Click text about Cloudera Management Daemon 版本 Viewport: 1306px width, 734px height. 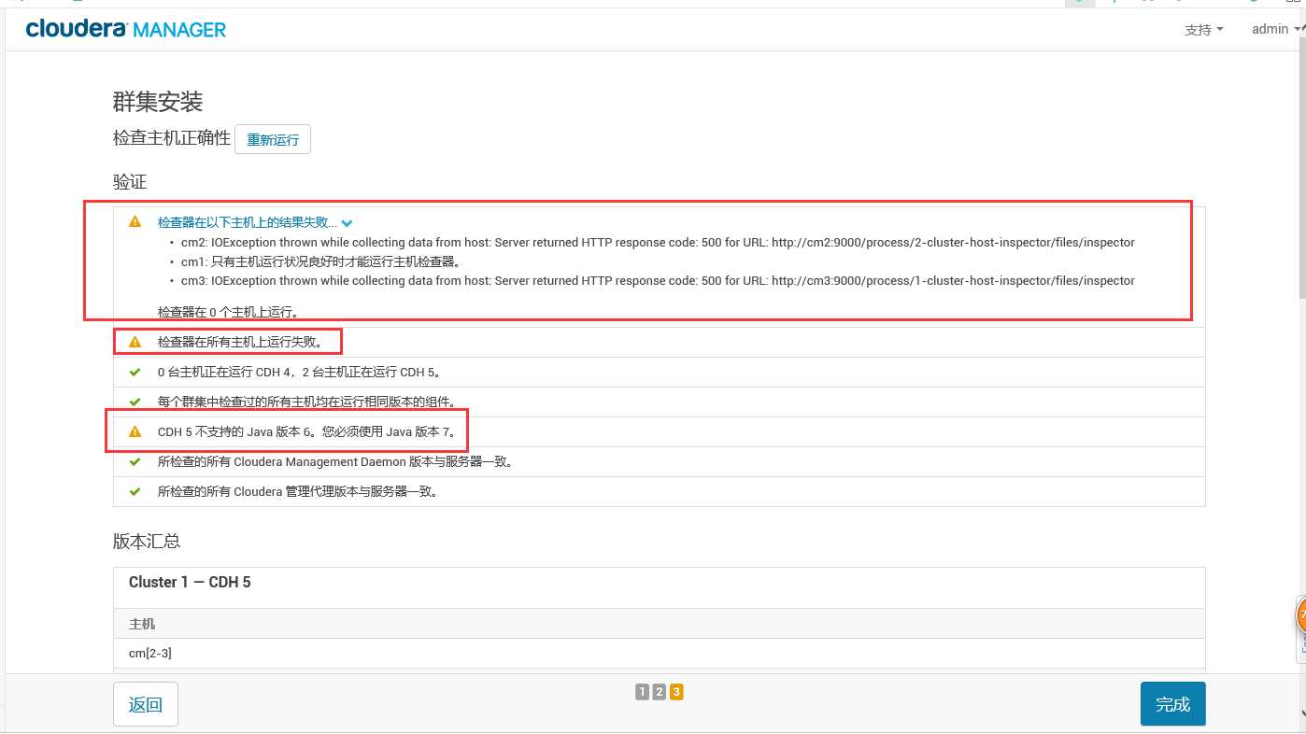pyautogui.click(x=335, y=461)
